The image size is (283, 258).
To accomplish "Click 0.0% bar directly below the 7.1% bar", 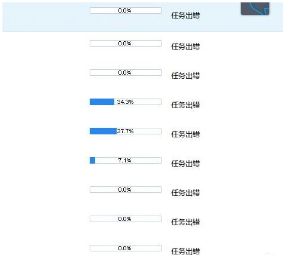I will click(126, 189).
